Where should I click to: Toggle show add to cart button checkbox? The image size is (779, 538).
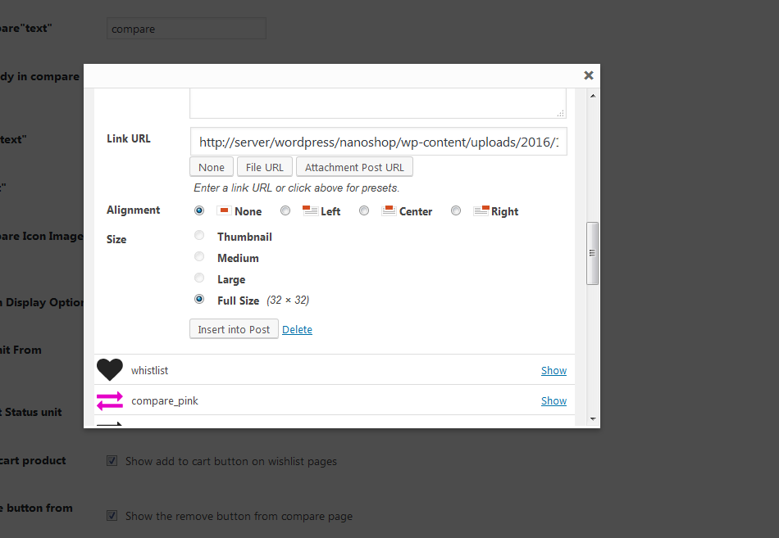tap(112, 461)
